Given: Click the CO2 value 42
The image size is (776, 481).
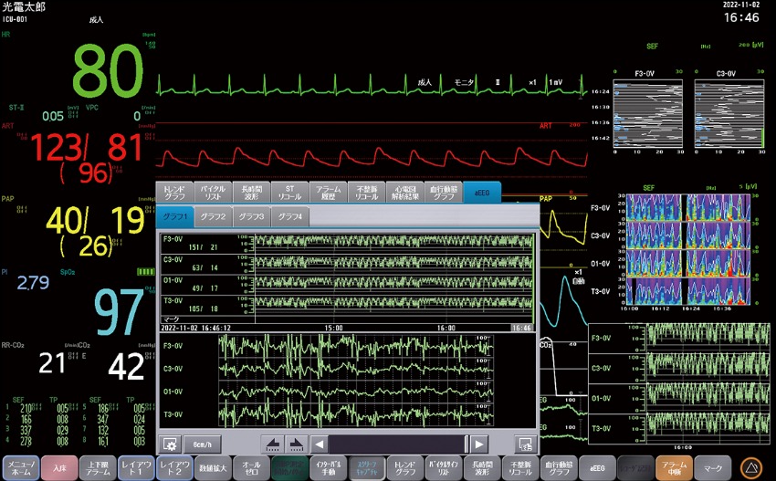Looking at the screenshot, I should [x=126, y=367].
